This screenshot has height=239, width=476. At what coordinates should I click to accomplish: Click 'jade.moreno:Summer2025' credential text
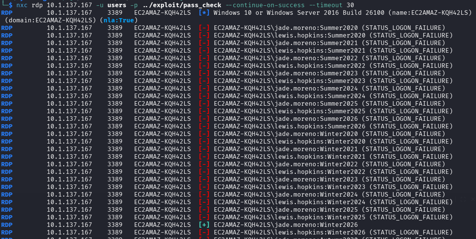316,104
